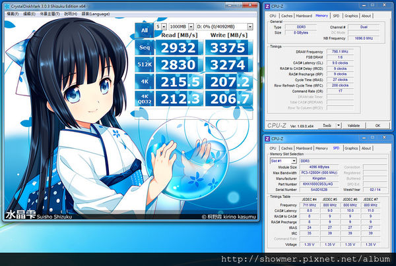Switch to Graphics tab in upper CPU-Z
The image size is (396, 266).
tap(351, 16)
